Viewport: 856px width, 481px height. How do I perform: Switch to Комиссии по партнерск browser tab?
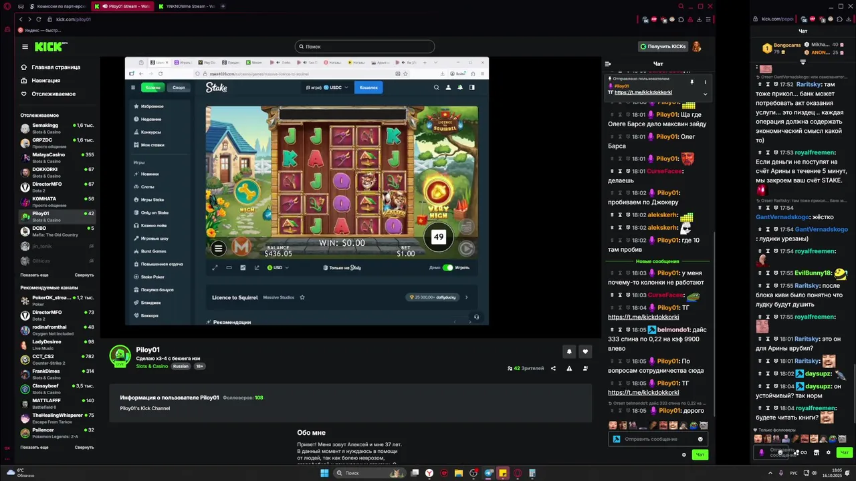58,6
